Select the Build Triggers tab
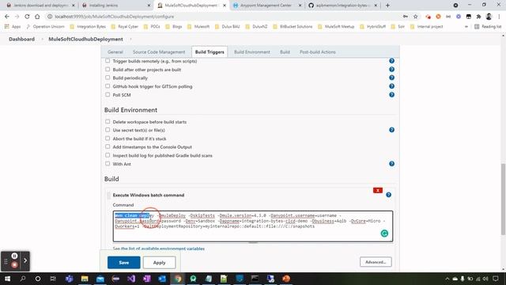The width and height of the screenshot is (506, 285). (x=210, y=52)
